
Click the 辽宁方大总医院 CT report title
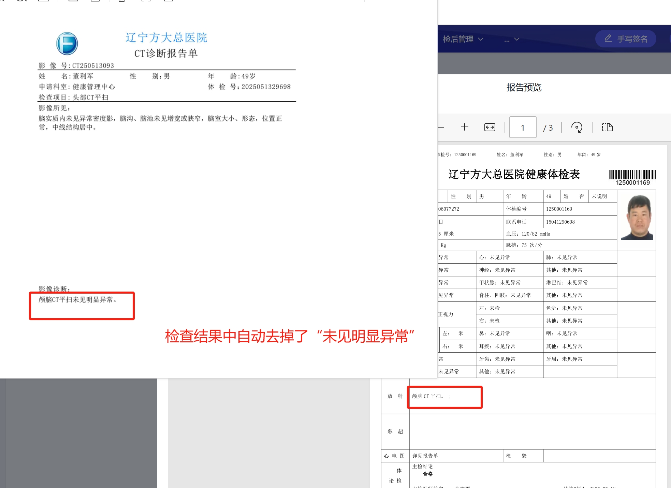(x=166, y=38)
